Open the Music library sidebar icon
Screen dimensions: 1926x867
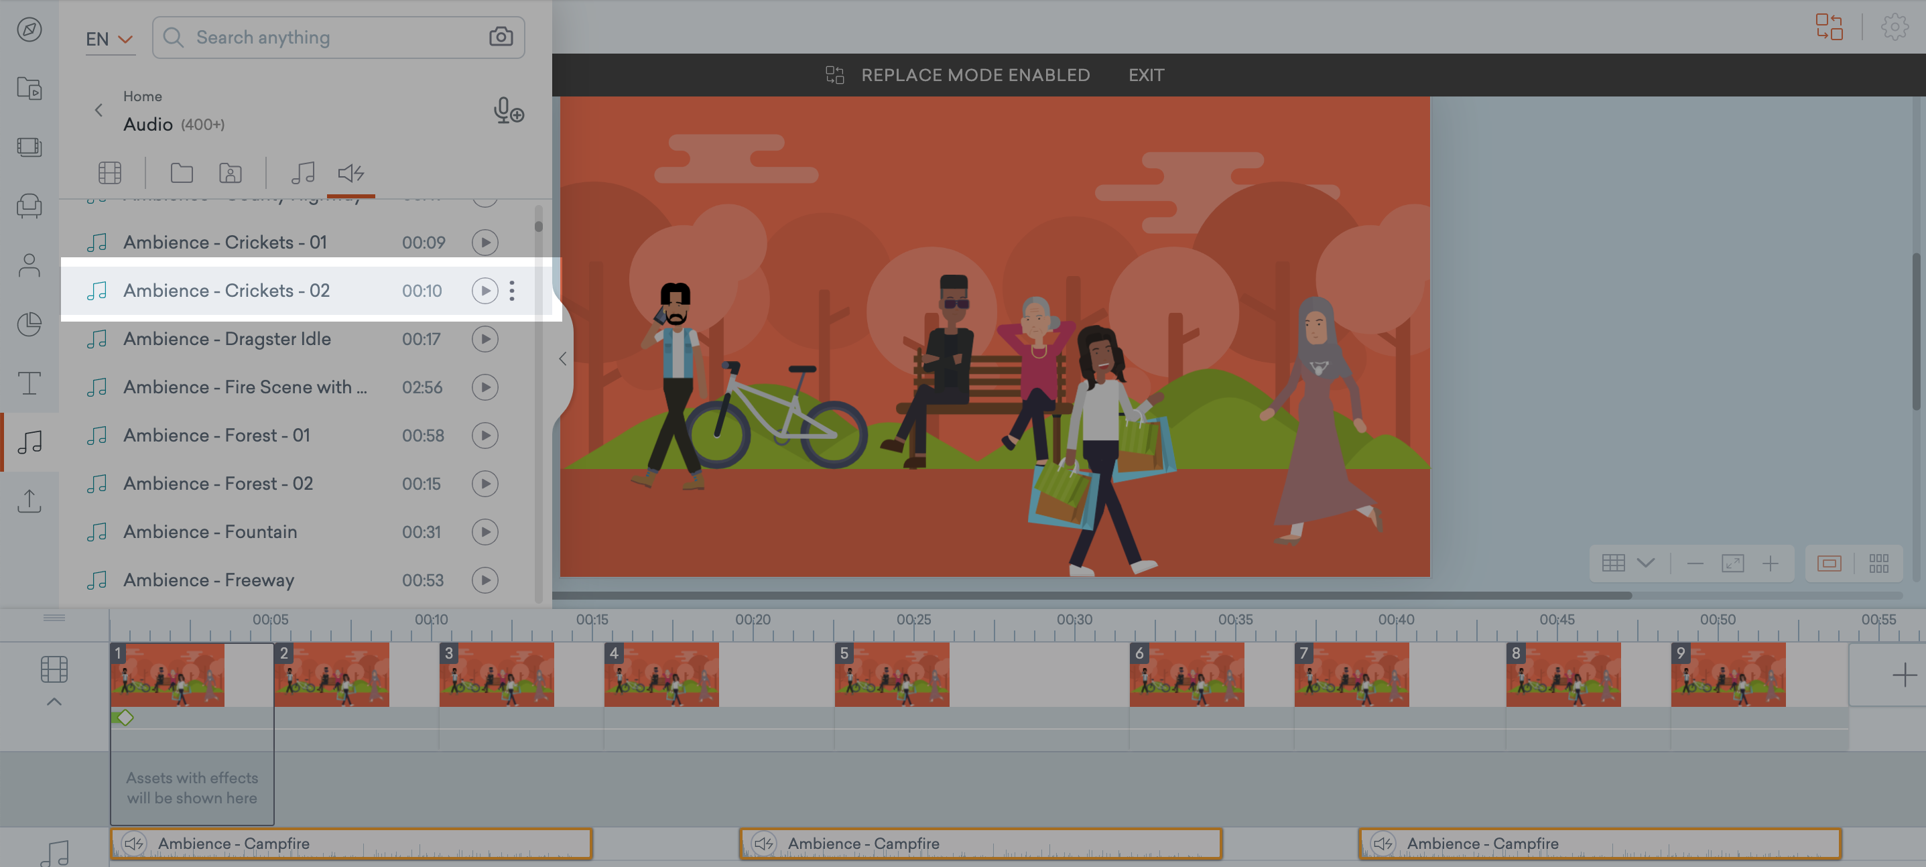(29, 442)
